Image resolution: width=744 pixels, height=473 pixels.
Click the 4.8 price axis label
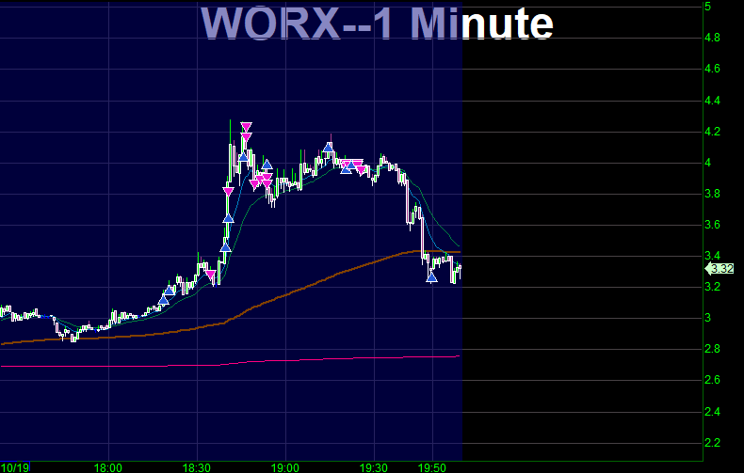[x=712, y=38]
